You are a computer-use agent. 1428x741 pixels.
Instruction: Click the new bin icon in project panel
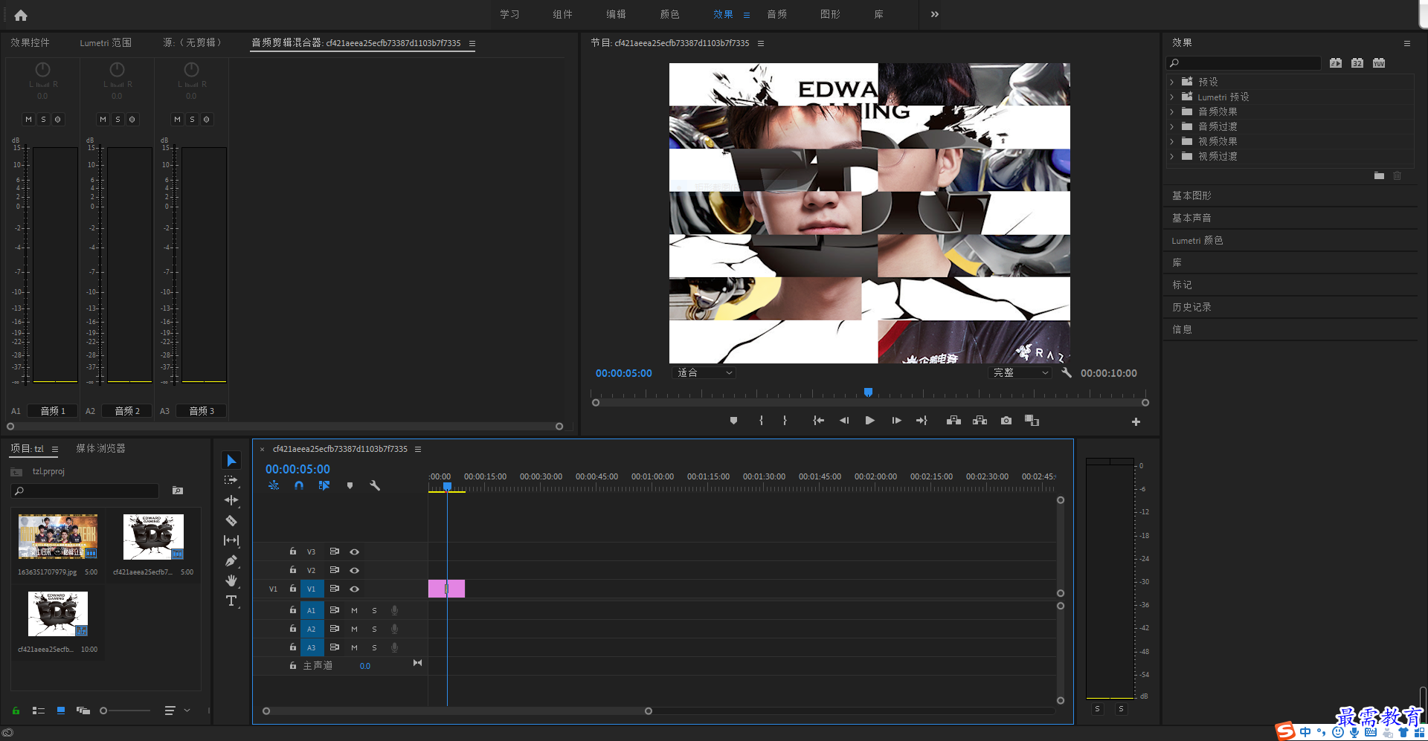(178, 491)
